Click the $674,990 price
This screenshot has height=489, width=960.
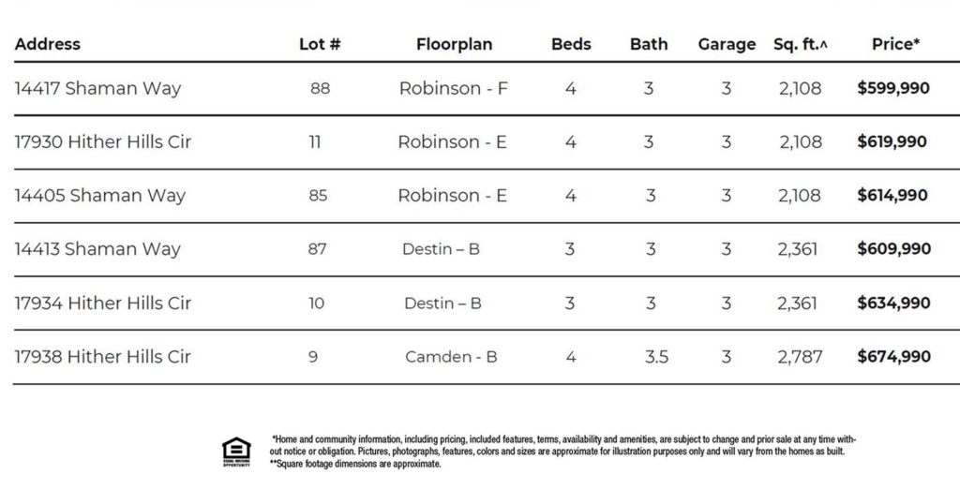(x=893, y=357)
